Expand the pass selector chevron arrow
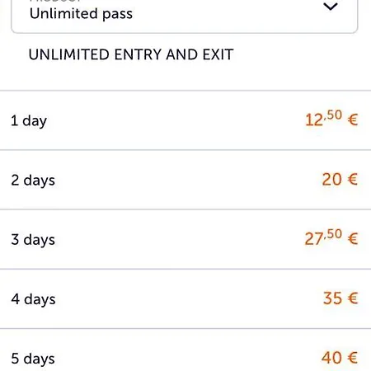Image resolution: width=371 pixels, height=371 pixels. click(x=330, y=7)
